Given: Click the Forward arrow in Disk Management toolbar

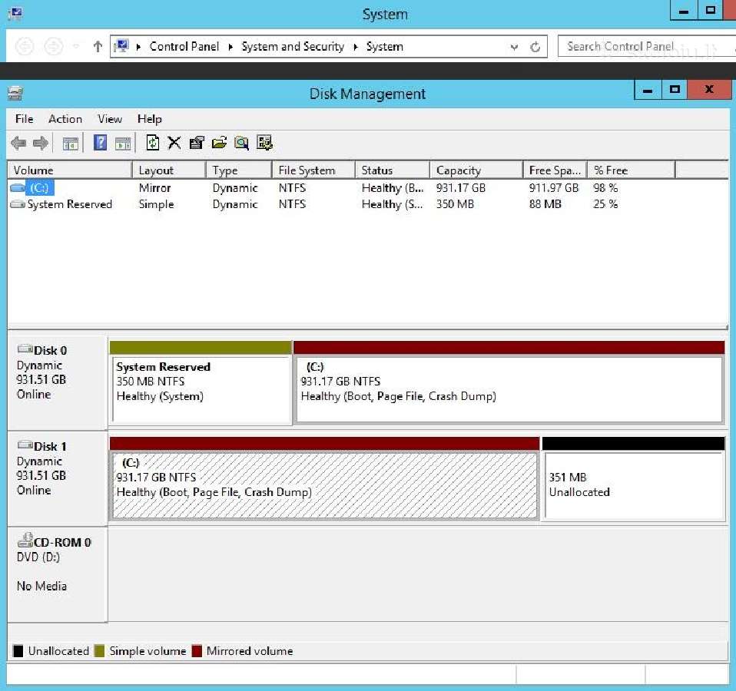Looking at the screenshot, I should tap(41, 143).
